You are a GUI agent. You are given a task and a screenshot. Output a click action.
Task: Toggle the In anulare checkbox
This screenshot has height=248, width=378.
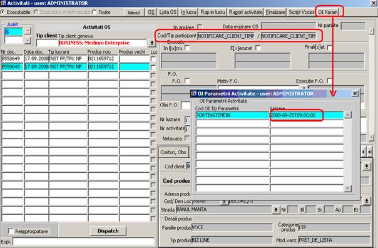click(x=200, y=27)
